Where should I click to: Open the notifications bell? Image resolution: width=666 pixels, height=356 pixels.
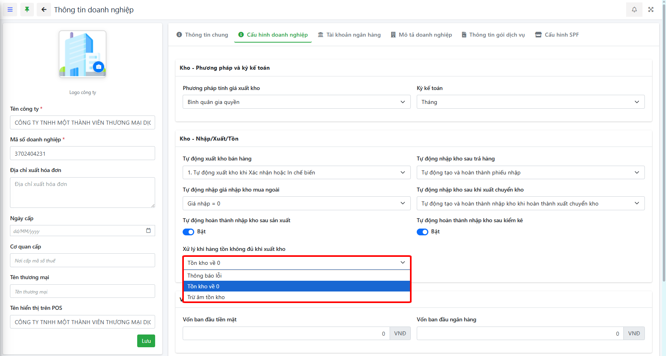(634, 10)
